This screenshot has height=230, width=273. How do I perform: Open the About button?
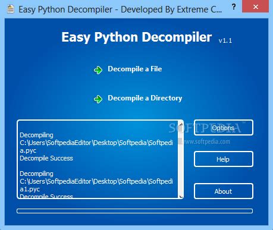coord(224,191)
